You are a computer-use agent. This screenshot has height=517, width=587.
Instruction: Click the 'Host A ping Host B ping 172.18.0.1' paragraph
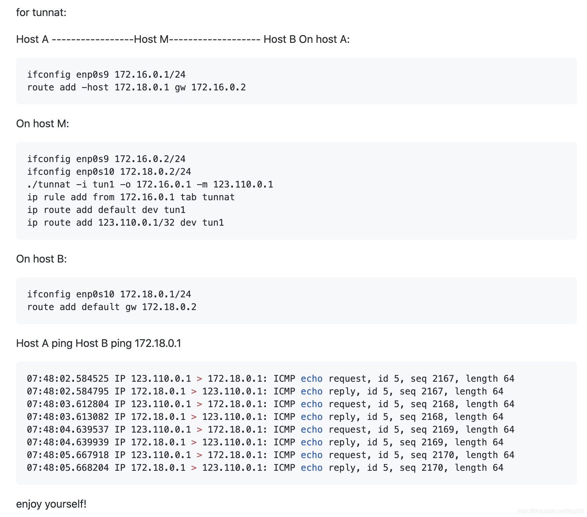point(99,343)
